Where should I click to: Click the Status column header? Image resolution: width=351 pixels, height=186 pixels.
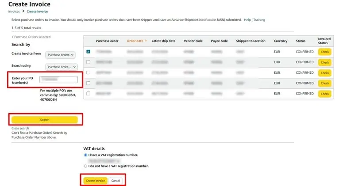[301, 41]
